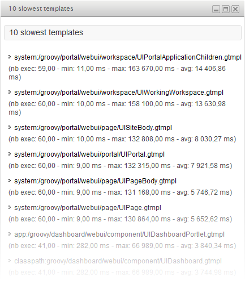Select the UIPageBody.gtmpl template path
The image size is (245, 281).
click(95, 181)
